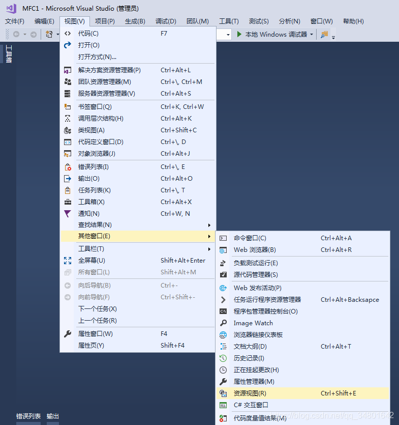Select 资源视图(R) in the submenu
Screen dimensions: 399x425
click(303, 393)
